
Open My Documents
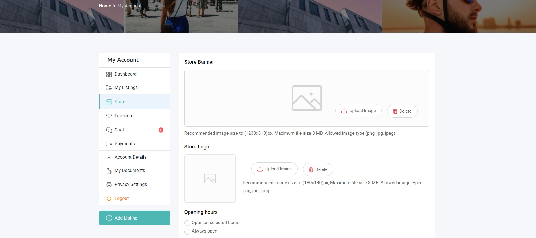(135, 171)
